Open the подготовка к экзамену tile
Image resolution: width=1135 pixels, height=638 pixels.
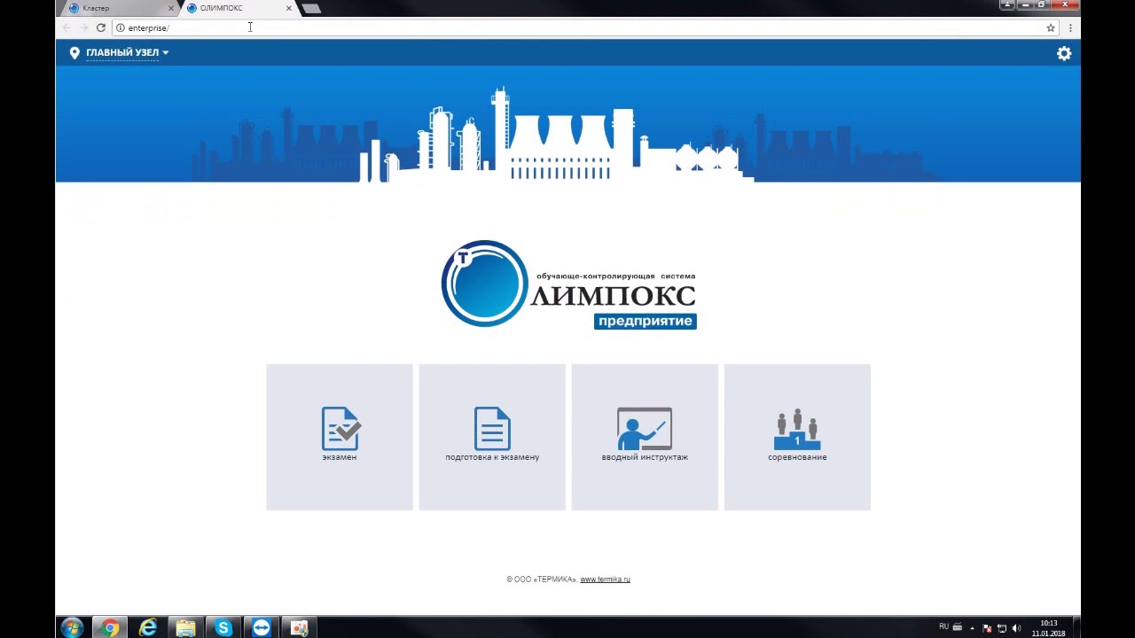point(492,437)
